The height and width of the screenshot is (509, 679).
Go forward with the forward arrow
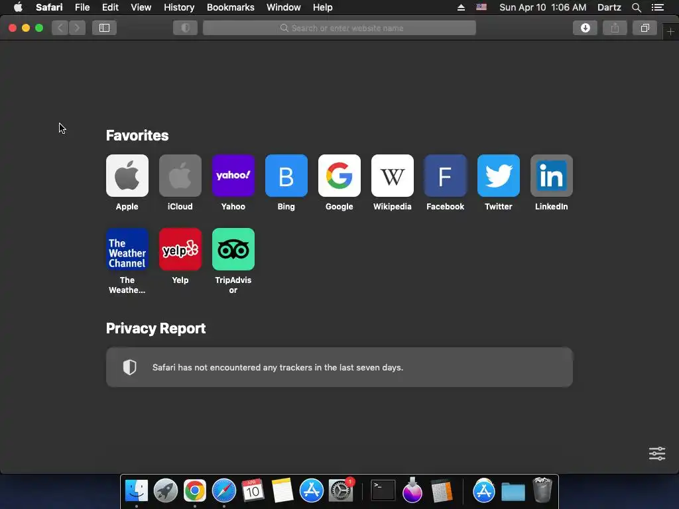(77, 28)
